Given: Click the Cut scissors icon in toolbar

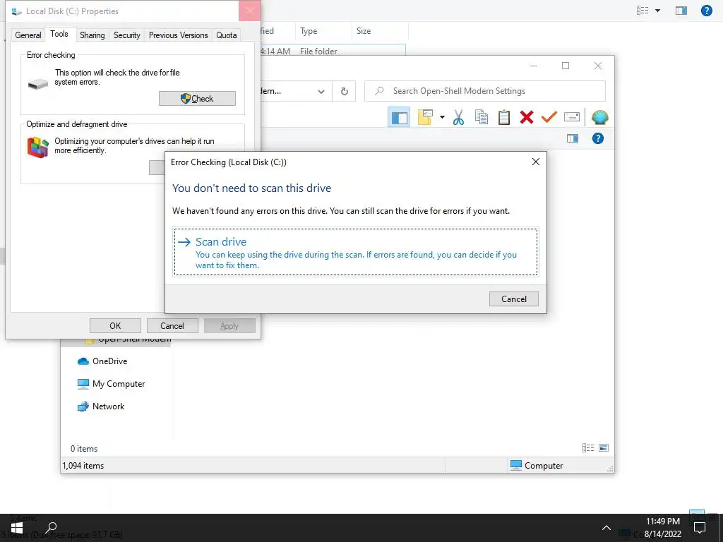Looking at the screenshot, I should [458, 118].
